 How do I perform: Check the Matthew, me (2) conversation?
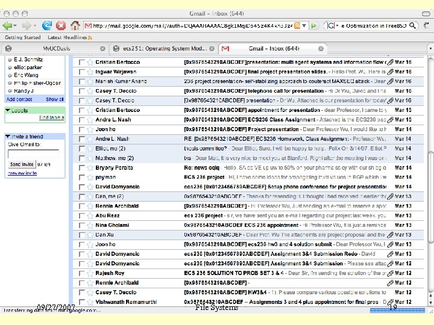pyautogui.click(x=81, y=158)
